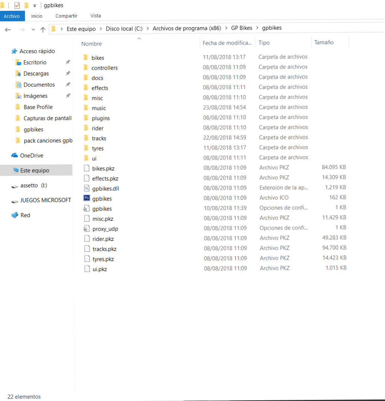
Task: Select the docs folder icon
Action: coord(86,78)
